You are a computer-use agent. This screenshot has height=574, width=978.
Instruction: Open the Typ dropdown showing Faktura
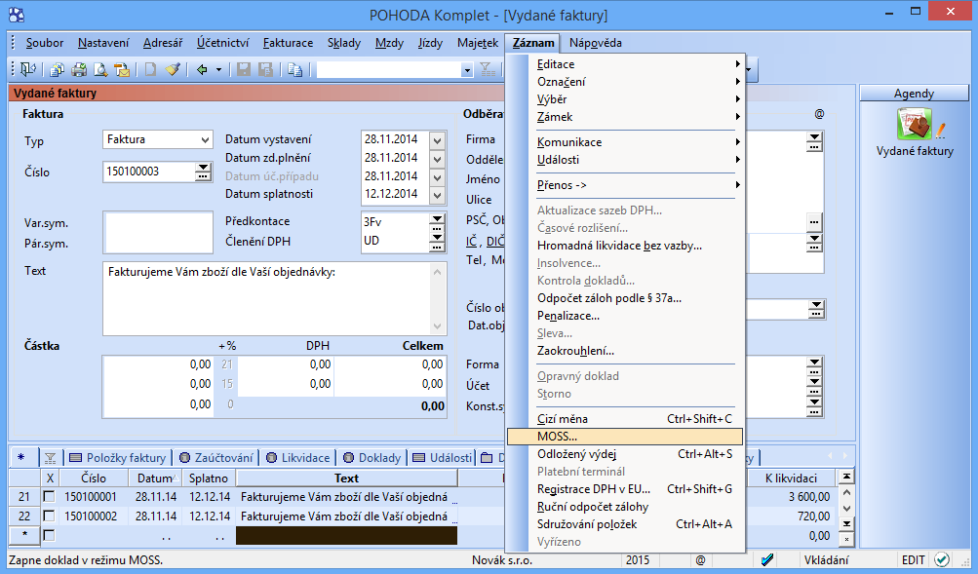click(x=205, y=139)
